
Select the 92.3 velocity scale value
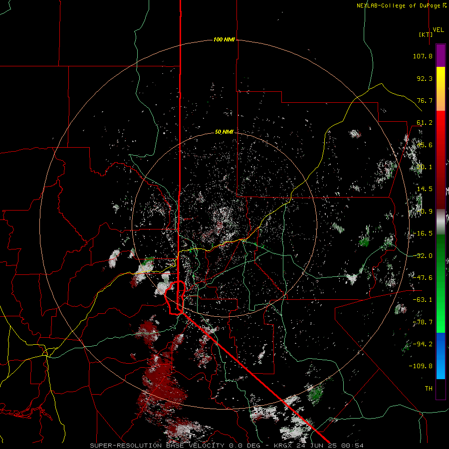coord(425,78)
